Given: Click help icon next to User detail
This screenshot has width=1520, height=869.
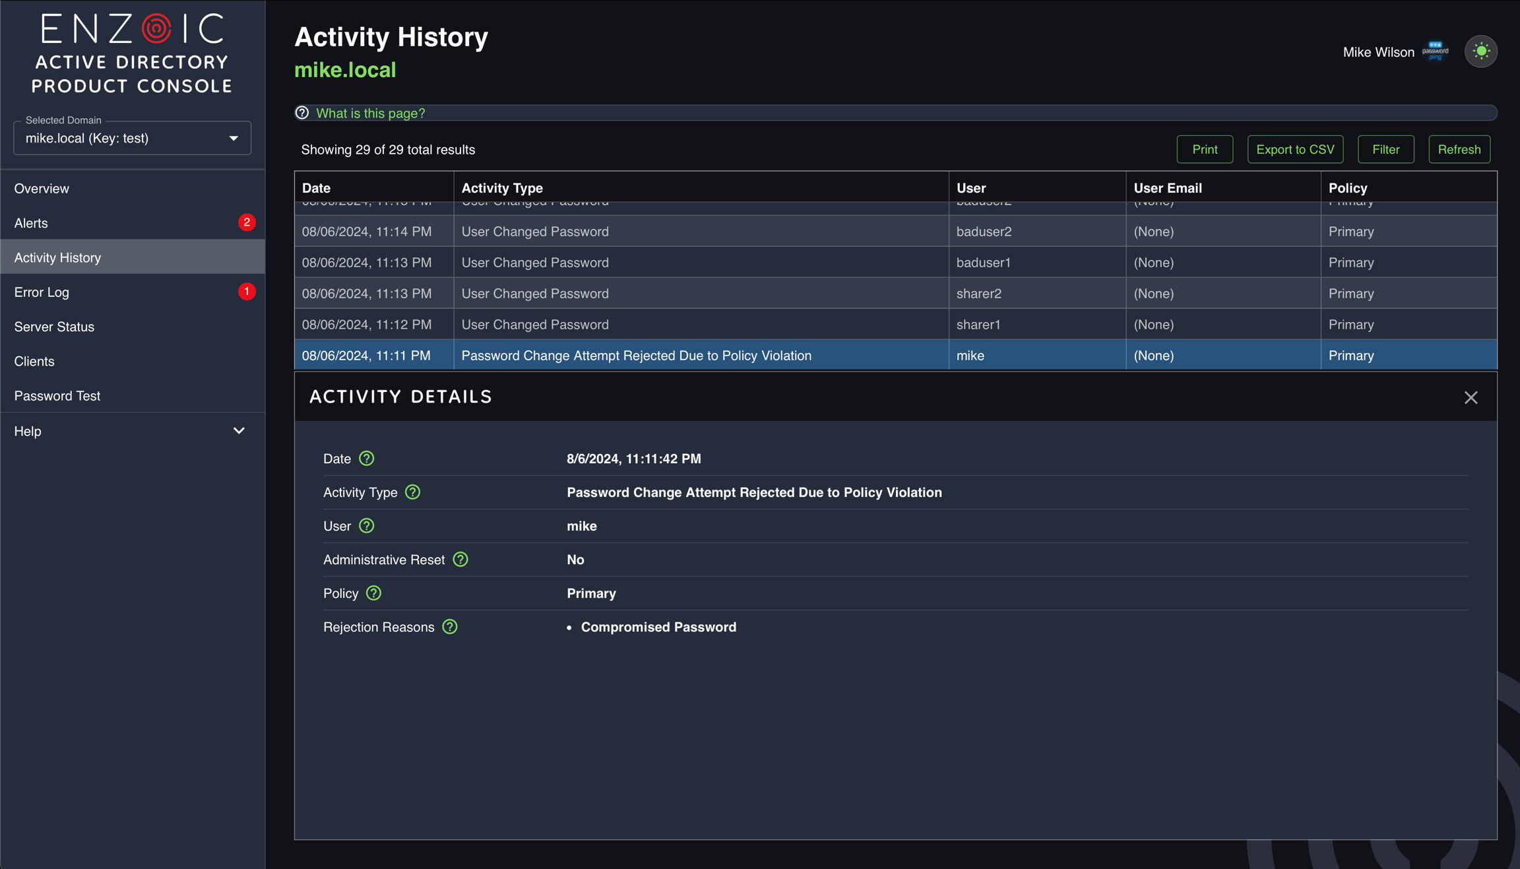Looking at the screenshot, I should (x=366, y=526).
